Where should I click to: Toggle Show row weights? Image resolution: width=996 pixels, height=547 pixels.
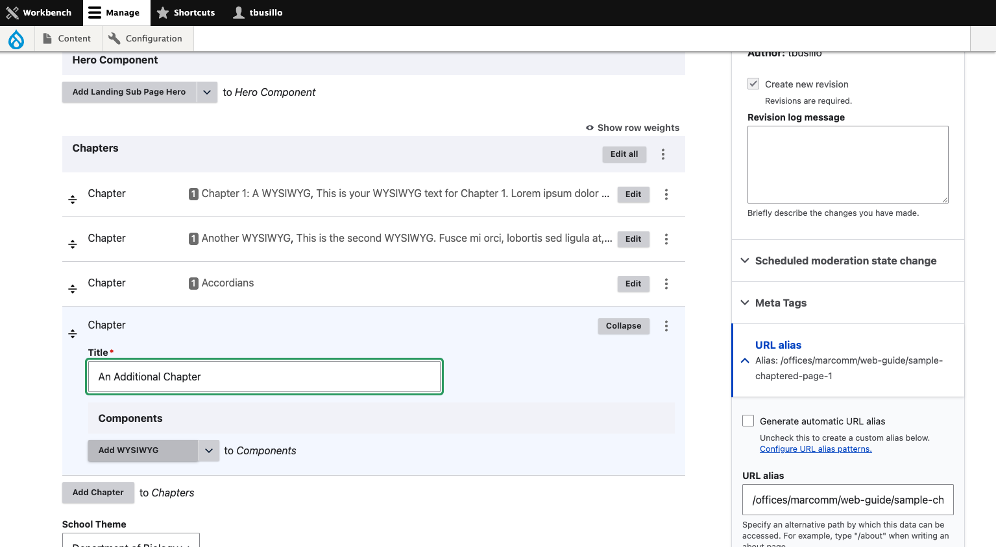(633, 128)
